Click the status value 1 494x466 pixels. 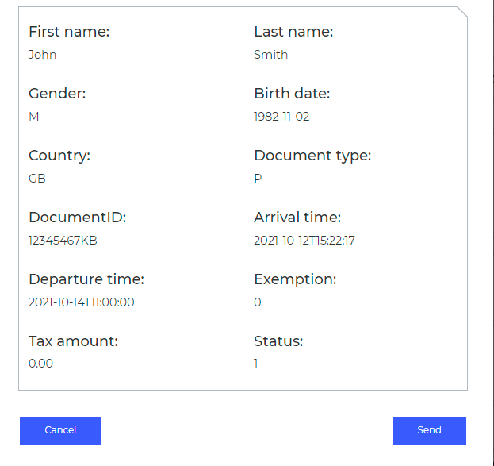[256, 364]
